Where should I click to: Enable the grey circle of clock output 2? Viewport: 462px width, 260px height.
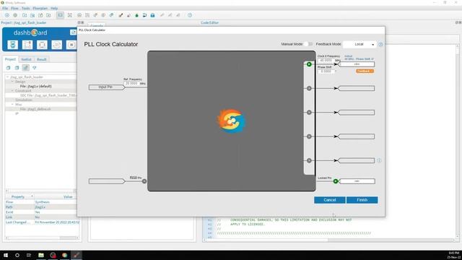pos(309,113)
